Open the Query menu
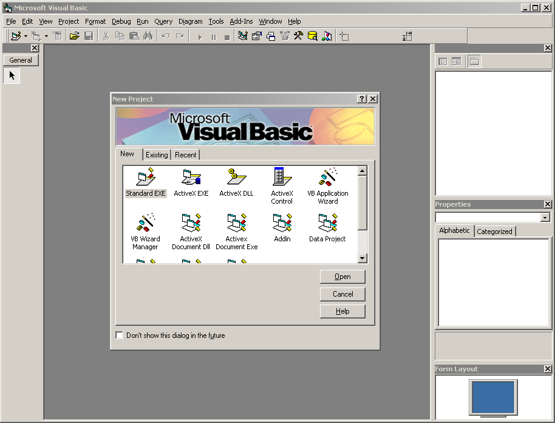The height and width of the screenshot is (423, 555). pyautogui.click(x=163, y=22)
